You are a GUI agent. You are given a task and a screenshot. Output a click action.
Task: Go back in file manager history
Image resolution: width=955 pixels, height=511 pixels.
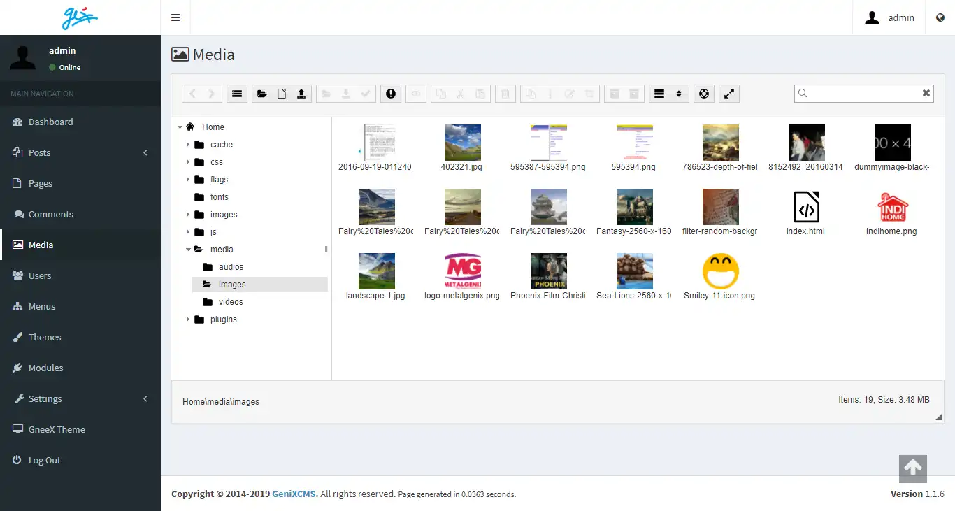tap(192, 94)
